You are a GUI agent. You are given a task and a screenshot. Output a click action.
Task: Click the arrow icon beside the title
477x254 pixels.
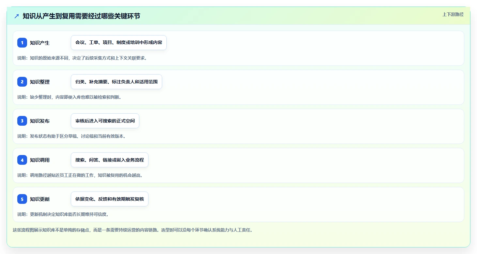point(17,16)
